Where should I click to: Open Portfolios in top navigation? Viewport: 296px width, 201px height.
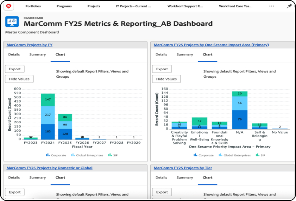(x=33, y=6)
